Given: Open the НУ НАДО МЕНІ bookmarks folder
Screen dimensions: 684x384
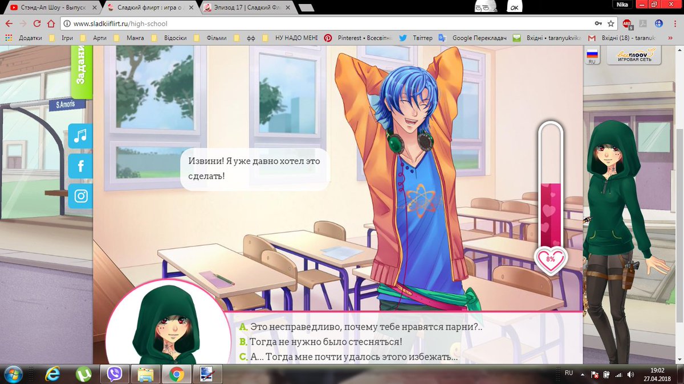Looking at the screenshot, I should click(x=290, y=38).
